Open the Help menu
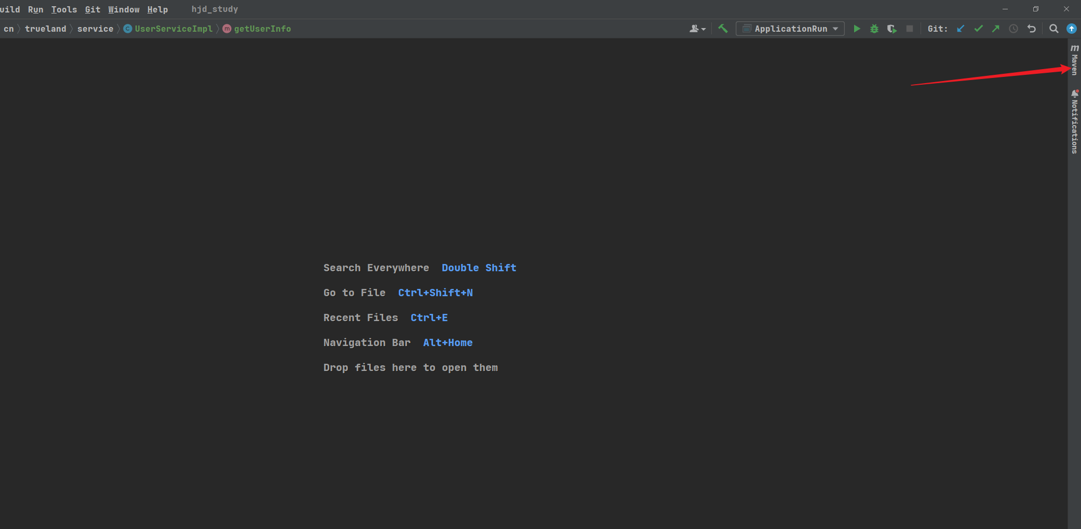The image size is (1081, 529). click(157, 9)
